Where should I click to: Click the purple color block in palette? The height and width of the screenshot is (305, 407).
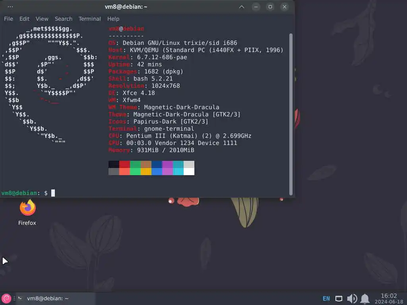[167, 164]
